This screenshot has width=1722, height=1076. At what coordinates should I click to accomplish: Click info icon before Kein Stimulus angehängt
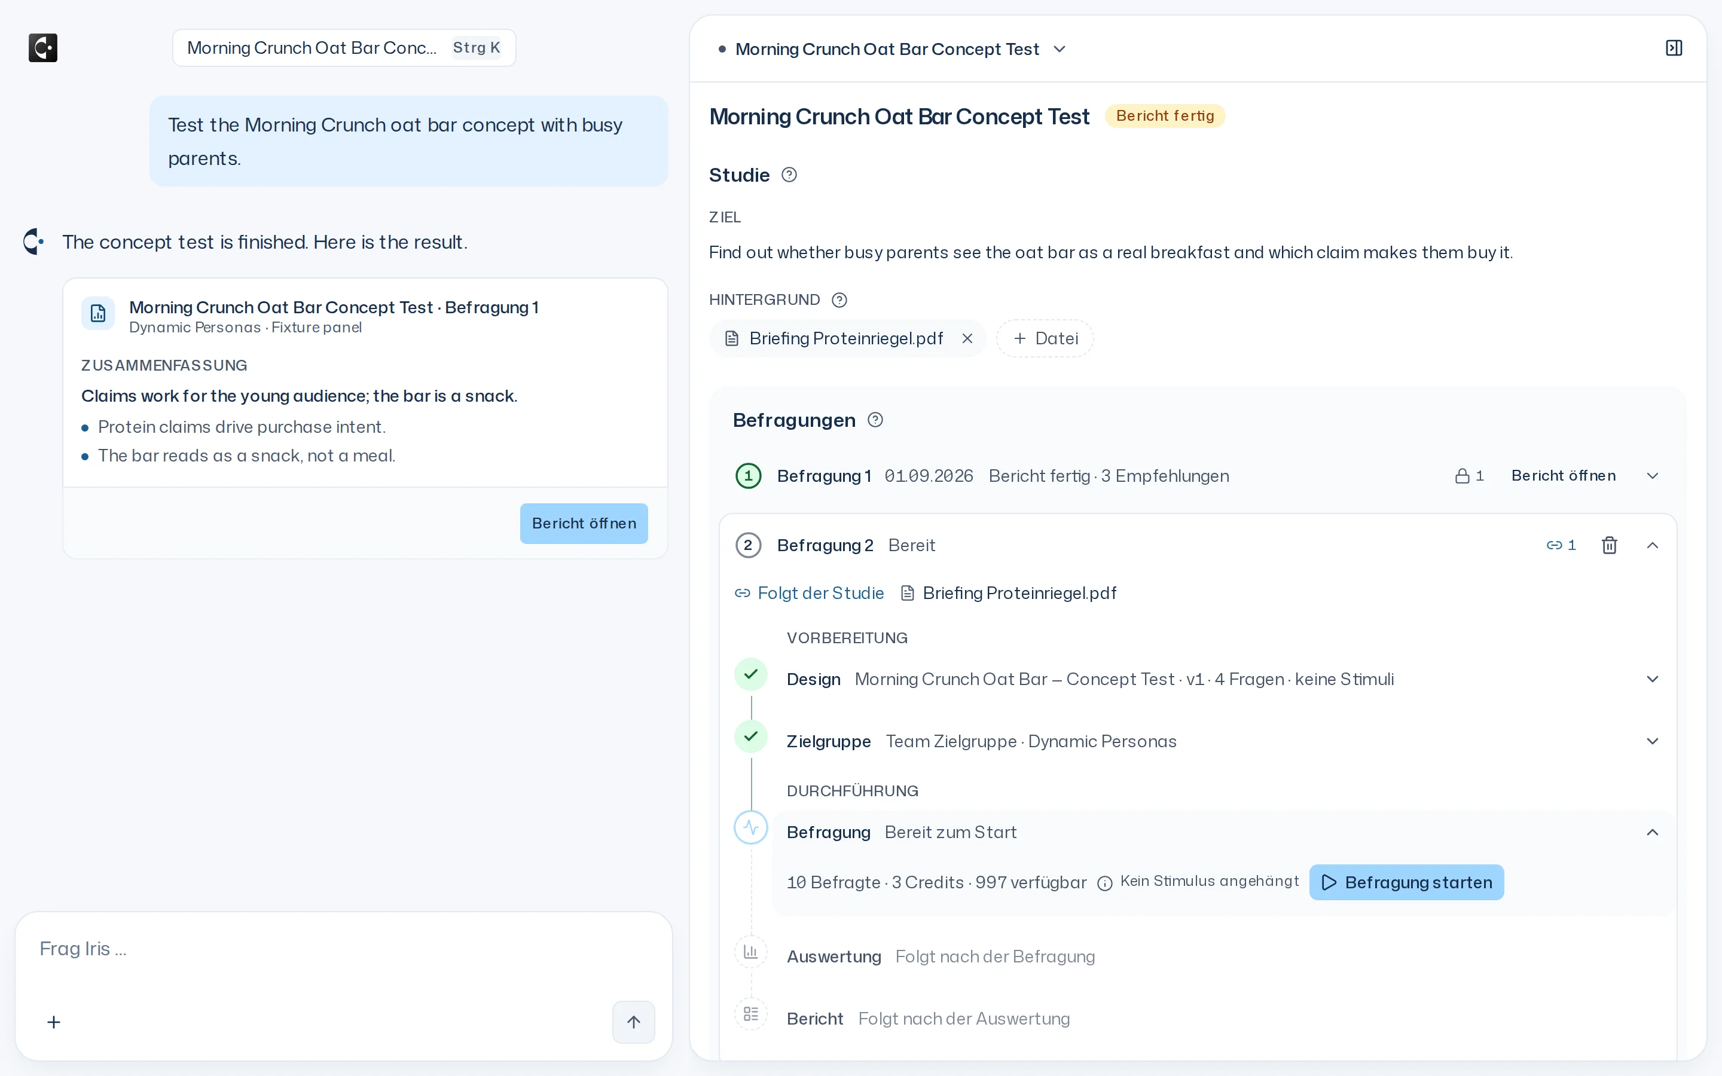(1104, 883)
